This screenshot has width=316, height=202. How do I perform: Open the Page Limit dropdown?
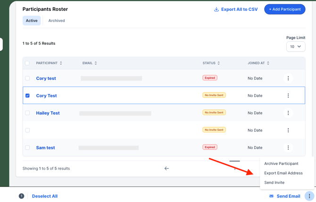(296, 47)
